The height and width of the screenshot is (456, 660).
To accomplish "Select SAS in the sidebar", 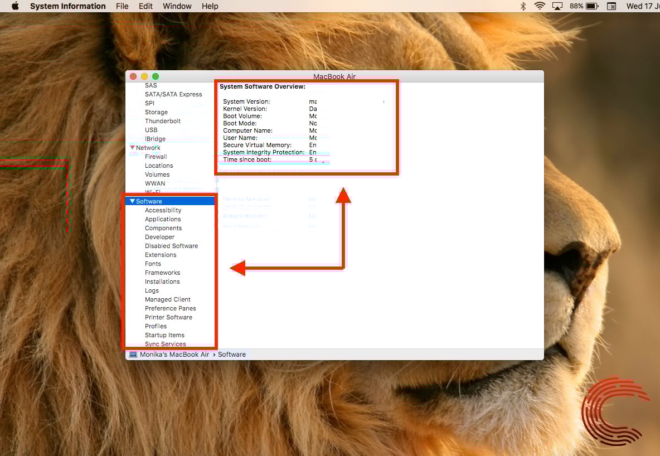I will (x=151, y=85).
